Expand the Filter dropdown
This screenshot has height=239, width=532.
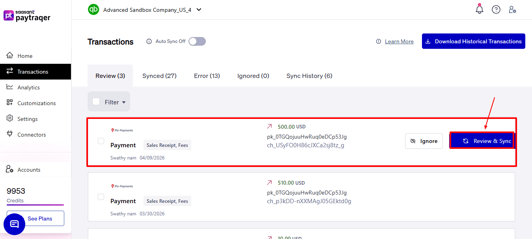[x=109, y=101]
